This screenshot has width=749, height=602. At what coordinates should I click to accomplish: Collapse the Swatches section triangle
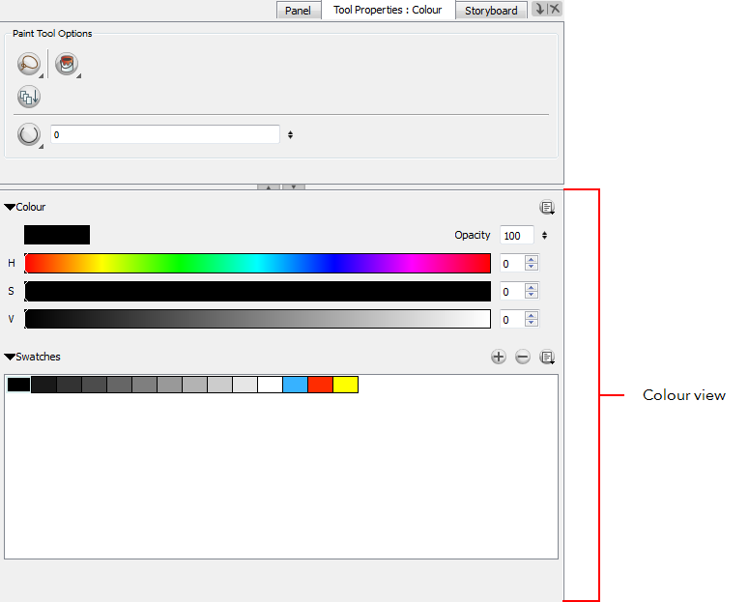pyautogui.click(x=10, y=357)
